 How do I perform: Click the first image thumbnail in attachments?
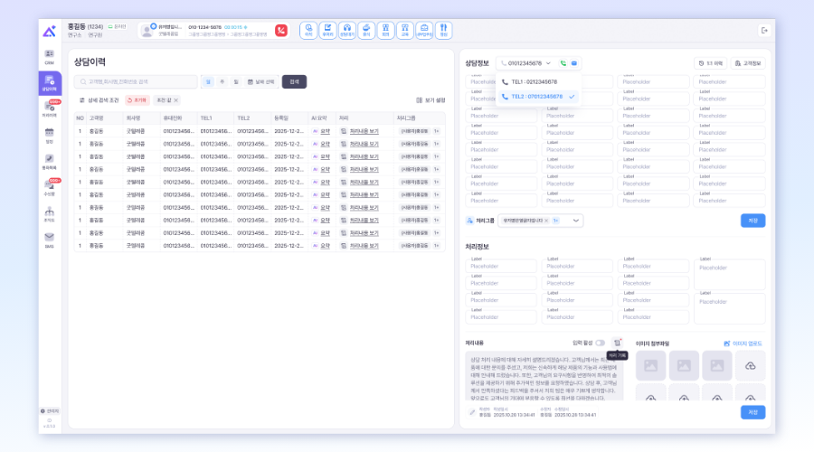click(651, 365)
